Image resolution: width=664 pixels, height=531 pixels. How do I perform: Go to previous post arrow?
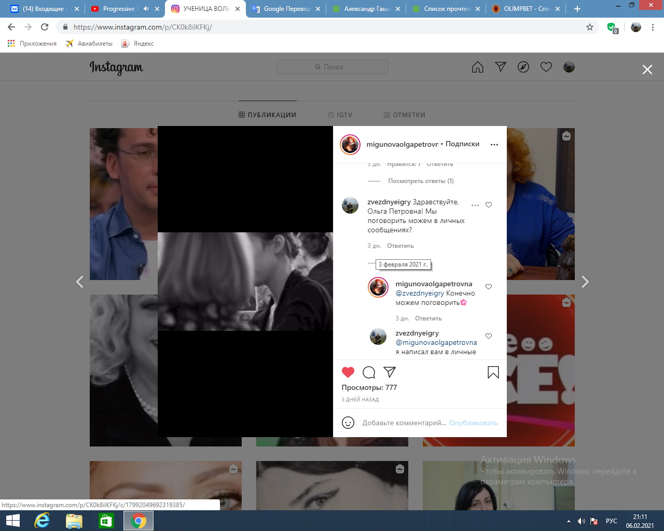pyautogui.click(x=80, y=282)
